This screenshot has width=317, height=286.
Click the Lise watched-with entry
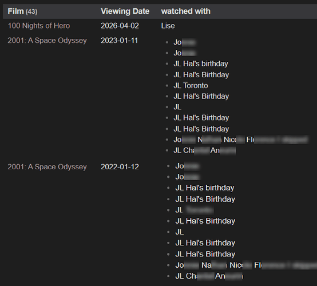point(168,26)
